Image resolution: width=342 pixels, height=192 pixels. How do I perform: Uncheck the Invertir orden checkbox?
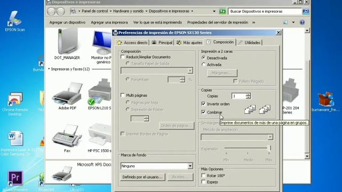click(x=203, y=104)
